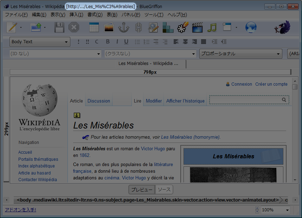
Task: Open the 編集(E) menu
Action: pyautogui.click(x=39, y=15)
